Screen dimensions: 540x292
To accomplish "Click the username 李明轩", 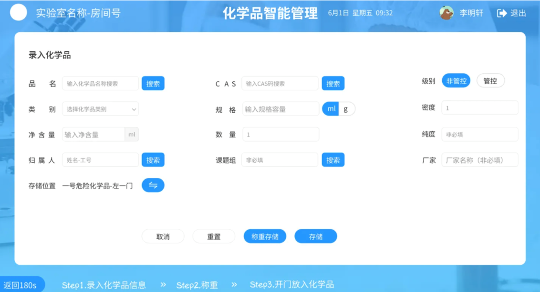I will coord(471,13).
